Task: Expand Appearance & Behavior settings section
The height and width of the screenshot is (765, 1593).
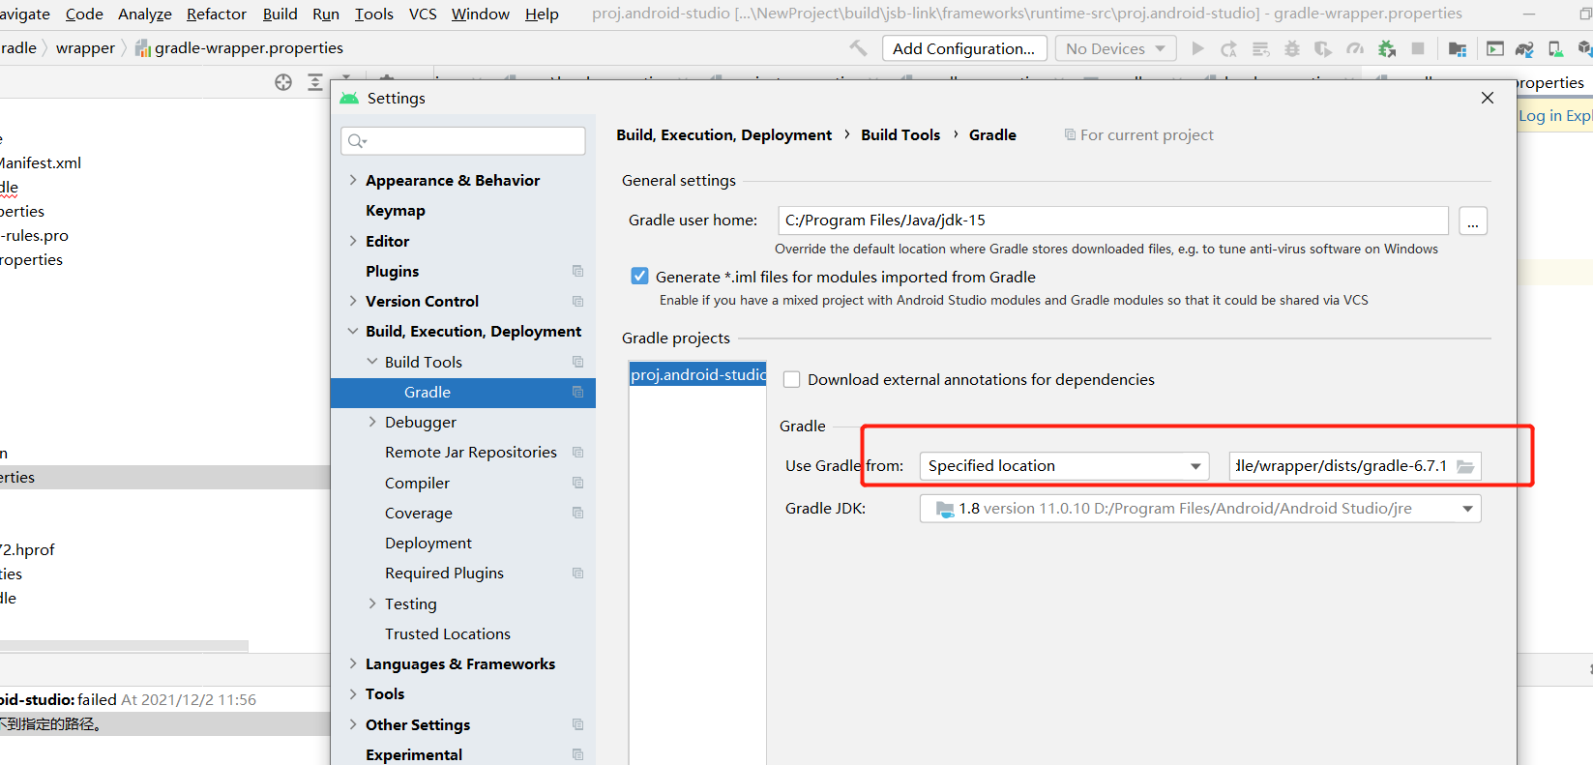Action: point(353,180)
